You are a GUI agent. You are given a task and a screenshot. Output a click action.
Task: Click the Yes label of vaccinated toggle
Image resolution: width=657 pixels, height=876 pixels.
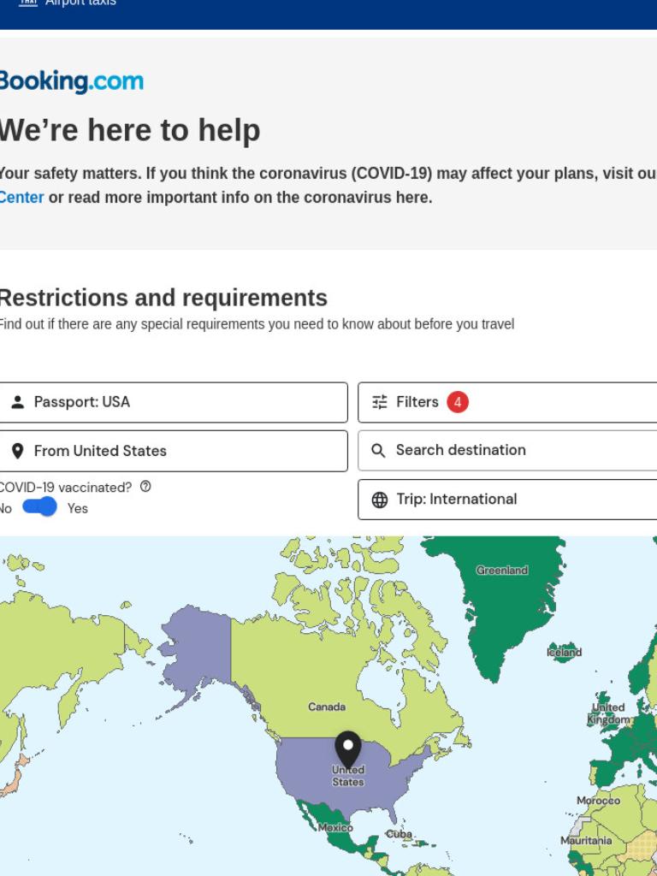[78, 508]
